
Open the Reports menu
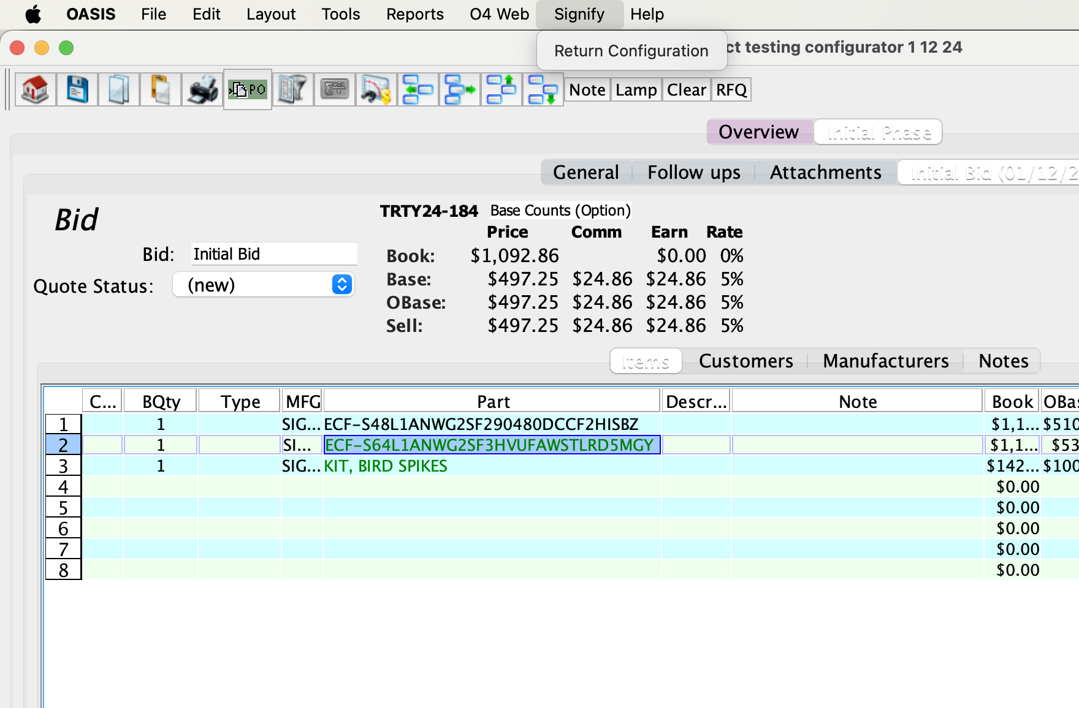pyautogui.click(x=414, y=14)
